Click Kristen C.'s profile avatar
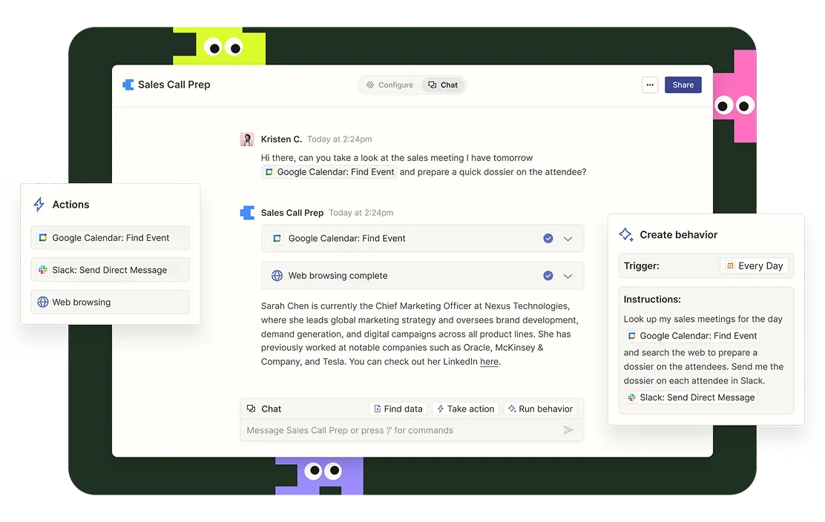Image resolution: width=825 pixels, height=522 pixels. (247, 139)
